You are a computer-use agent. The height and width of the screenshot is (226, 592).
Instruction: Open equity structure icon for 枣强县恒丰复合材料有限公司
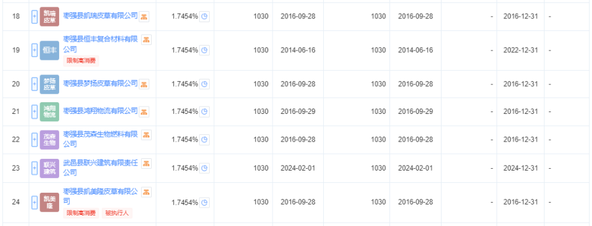pyautogui.click(x=147, y=39)
